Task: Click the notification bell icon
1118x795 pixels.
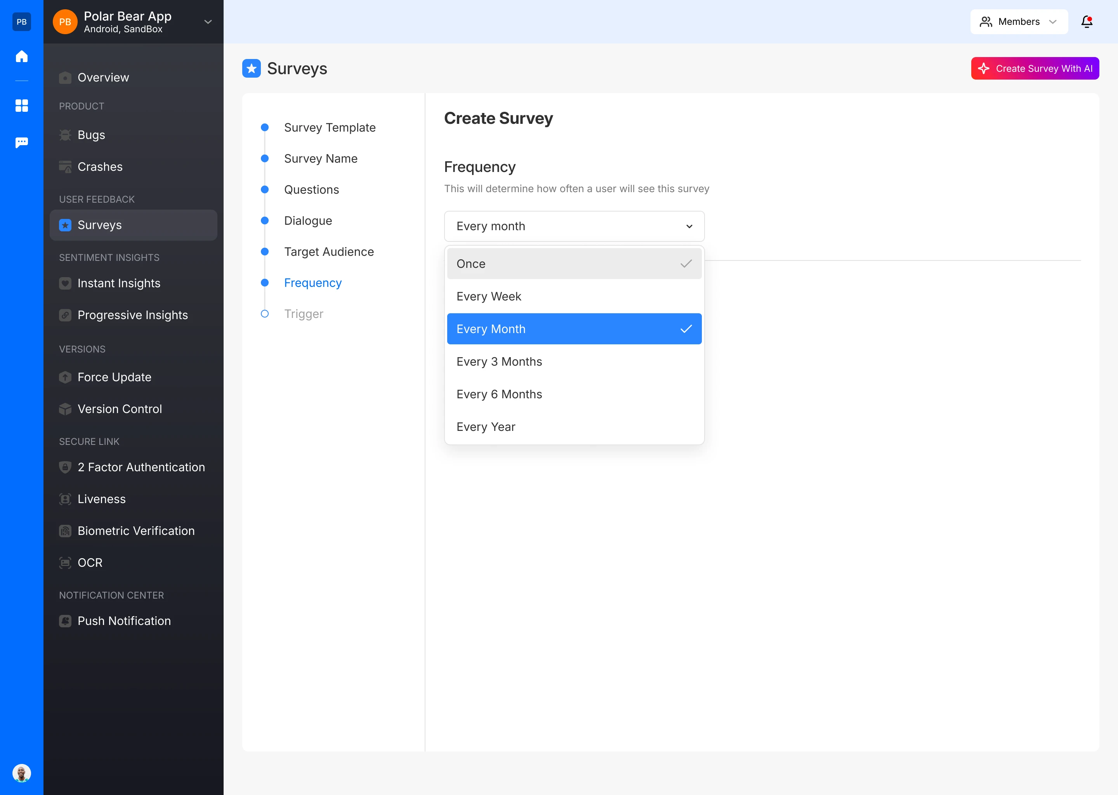Action: (x=1086, y=21)
